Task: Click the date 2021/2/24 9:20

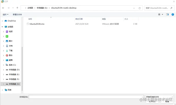Action: point(82,24)
